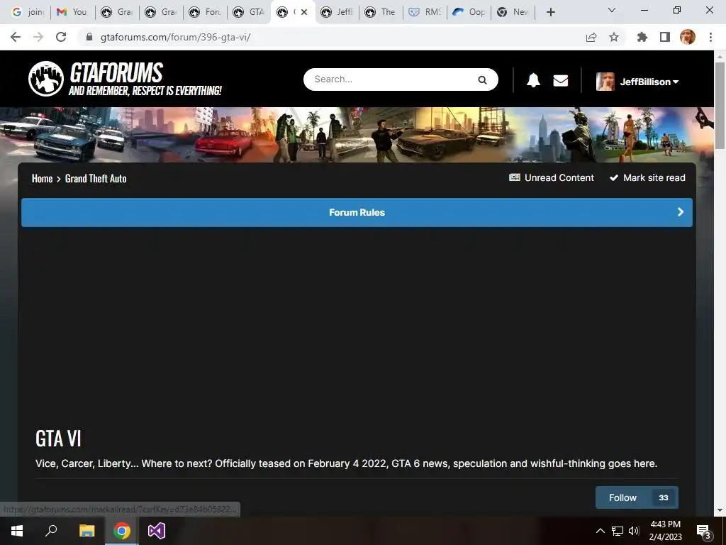
Task: Switch to the 'GTA' tab
Action: [x=250, y=12]
